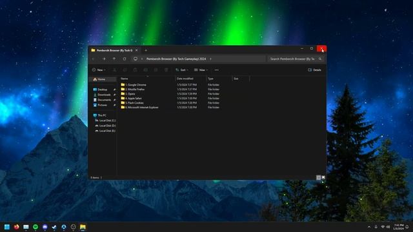Image resolution: width=413 pixels, height=232 pixels.
Task: Click the Delete trash icon
Action: click(166, 70)
